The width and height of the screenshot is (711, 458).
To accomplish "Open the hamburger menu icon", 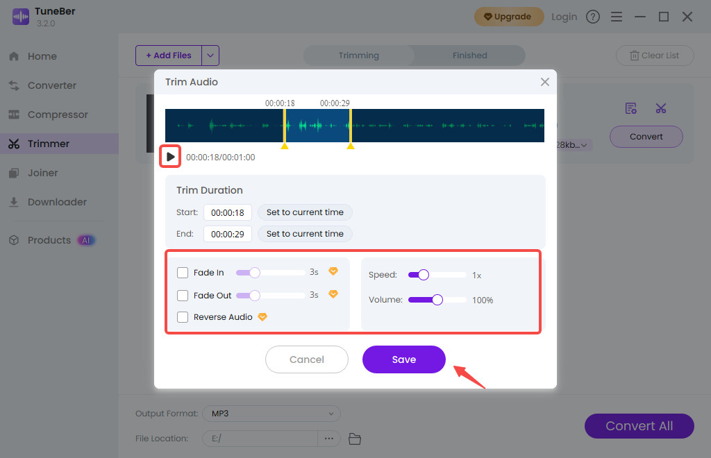I will [x=616, y=17].
